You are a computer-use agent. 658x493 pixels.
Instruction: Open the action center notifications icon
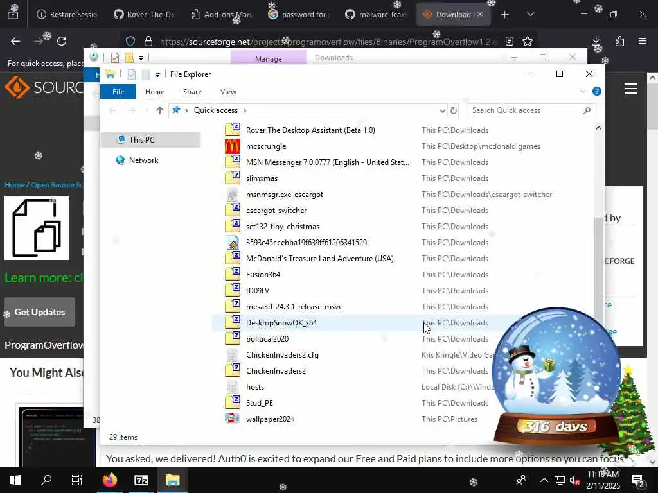pyautogui.click(x=638, y=480)
